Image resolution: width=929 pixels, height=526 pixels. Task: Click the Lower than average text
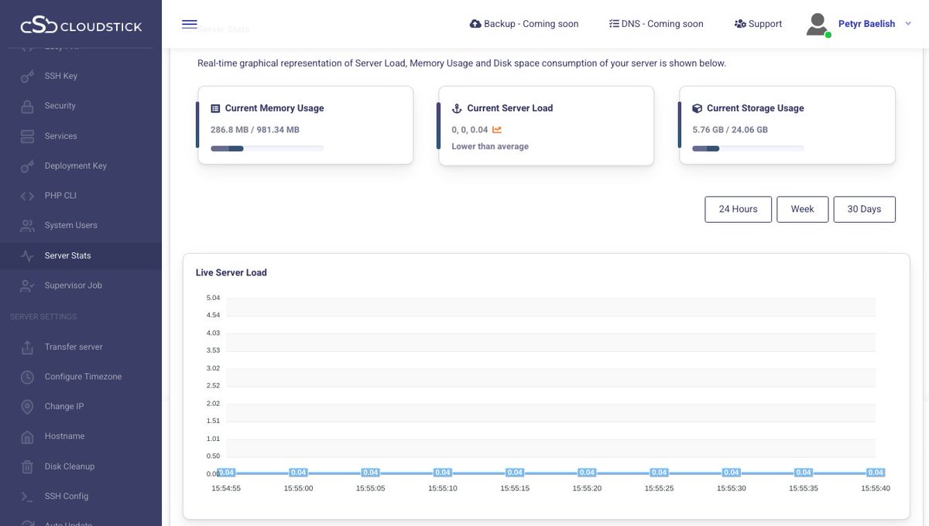(490, 147)
